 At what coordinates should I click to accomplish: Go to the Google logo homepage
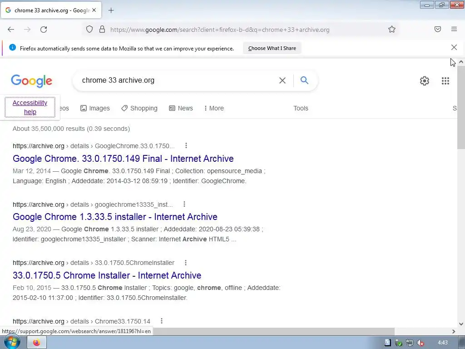(32, 81)
